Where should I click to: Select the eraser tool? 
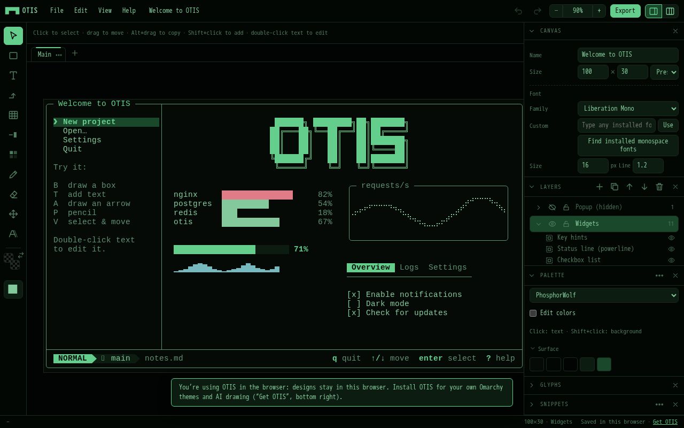click(13, 194)
